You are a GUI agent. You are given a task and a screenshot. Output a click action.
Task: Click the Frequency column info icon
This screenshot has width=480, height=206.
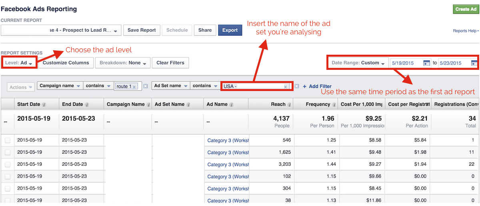pos(334,105)
